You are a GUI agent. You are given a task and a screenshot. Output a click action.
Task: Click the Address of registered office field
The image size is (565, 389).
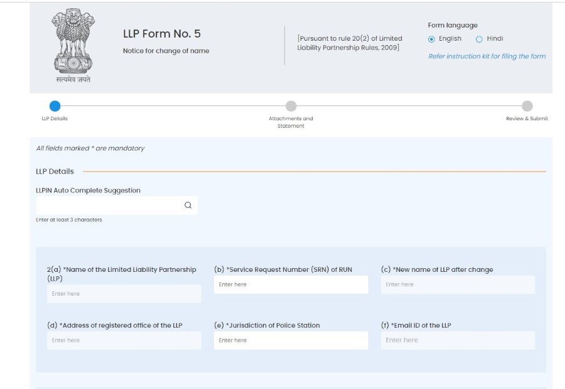pos(124,341)
